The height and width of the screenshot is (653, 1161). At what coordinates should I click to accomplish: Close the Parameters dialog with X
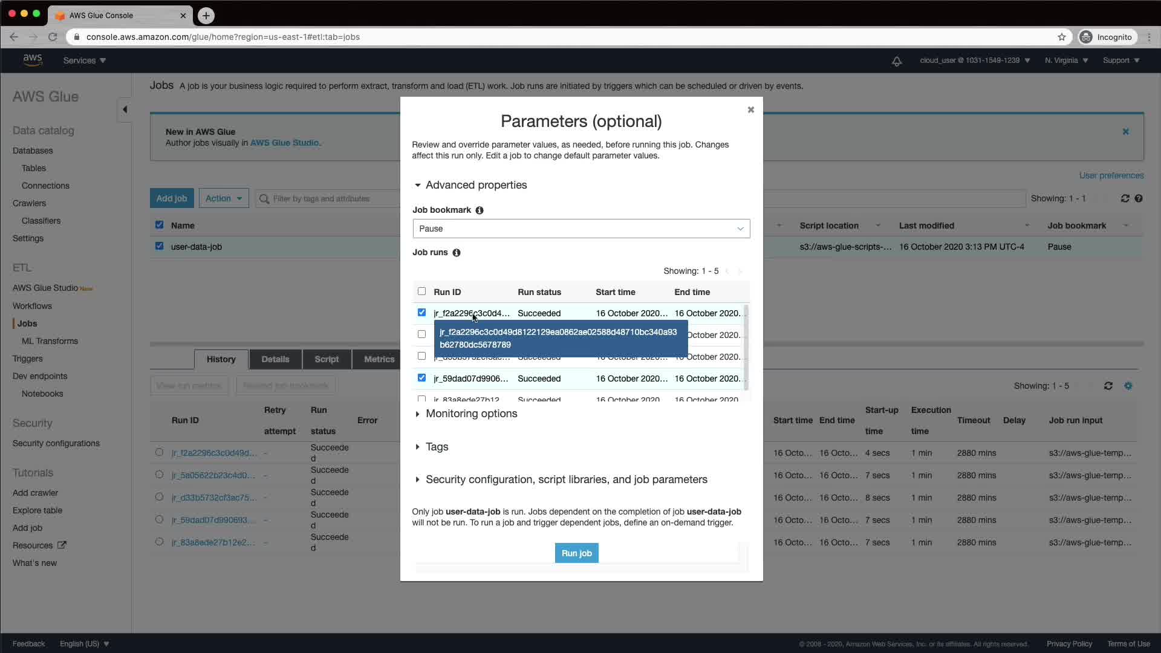tap(750, 109)
